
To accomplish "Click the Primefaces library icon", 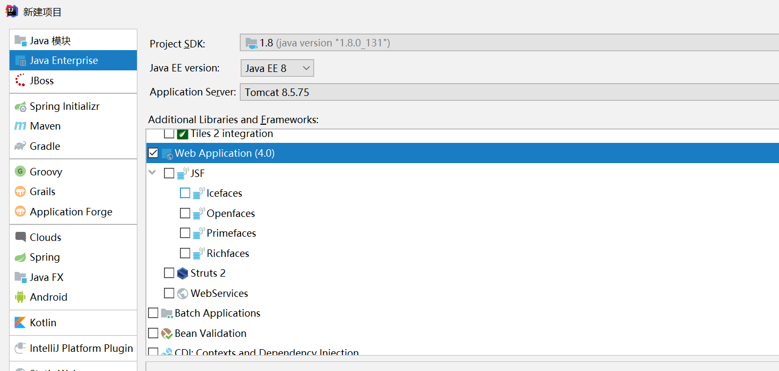I will coord(199,233).
